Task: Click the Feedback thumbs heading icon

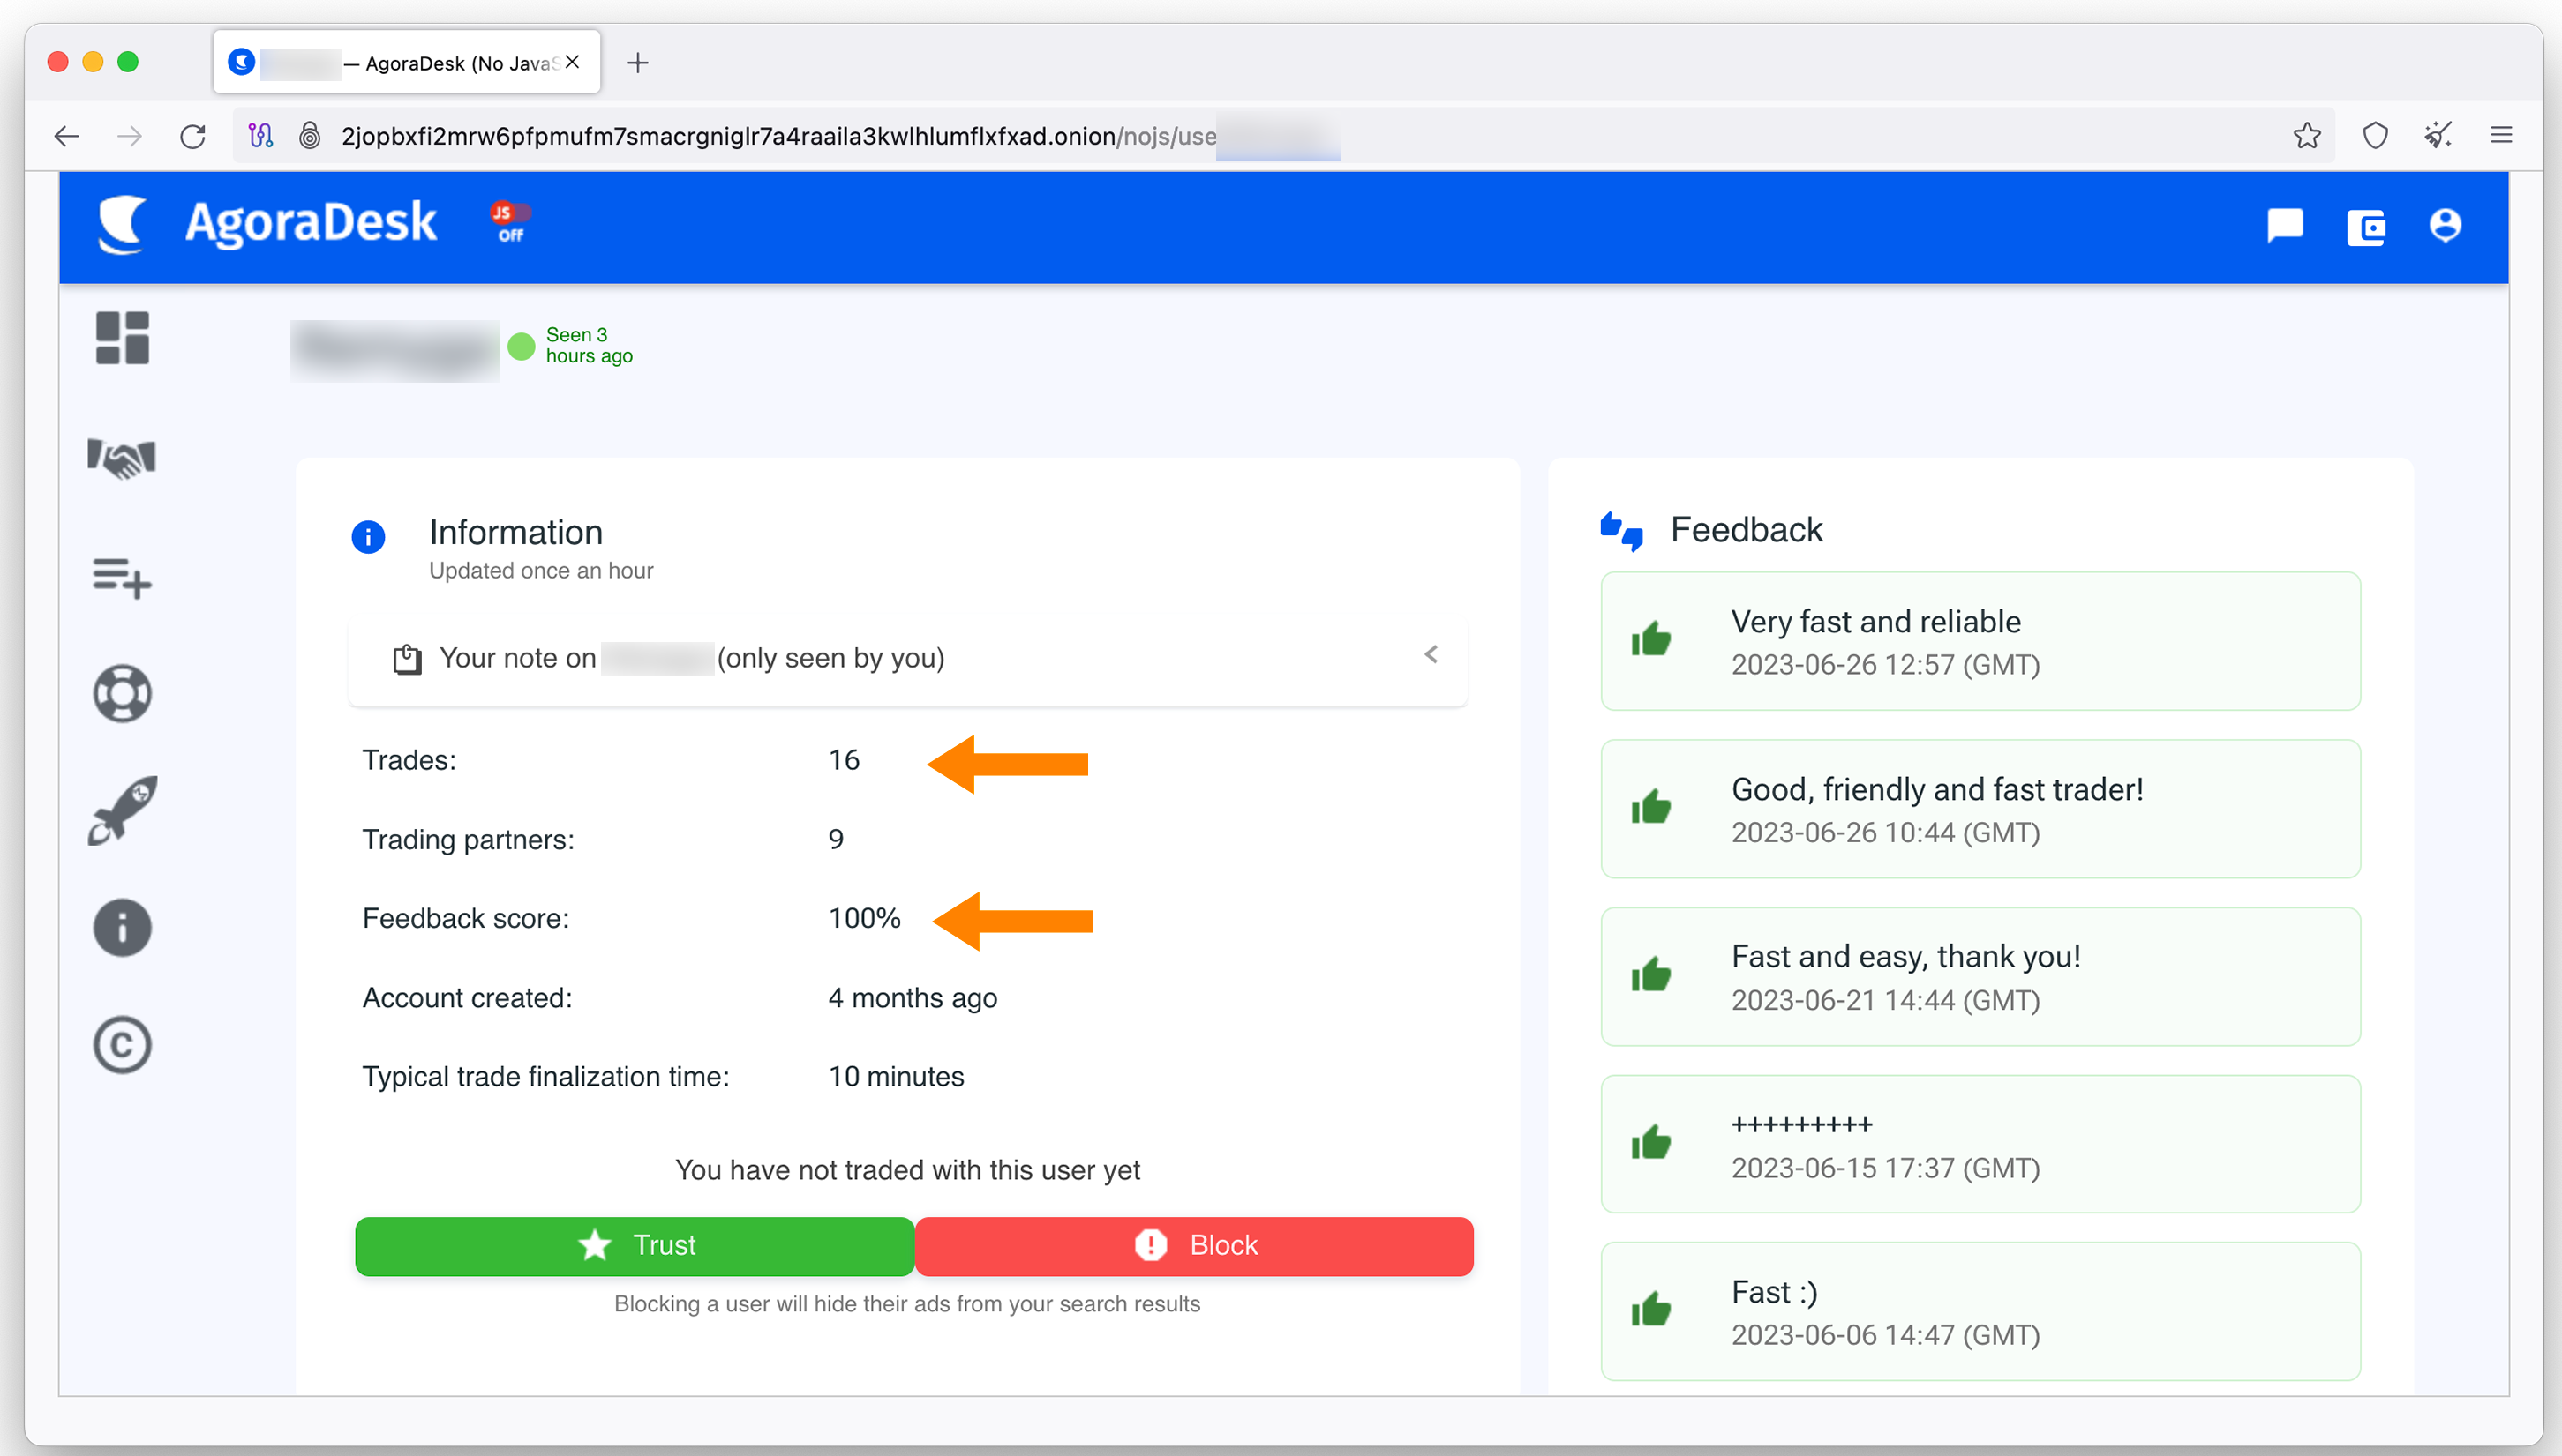Action: tap(1621, 531)
